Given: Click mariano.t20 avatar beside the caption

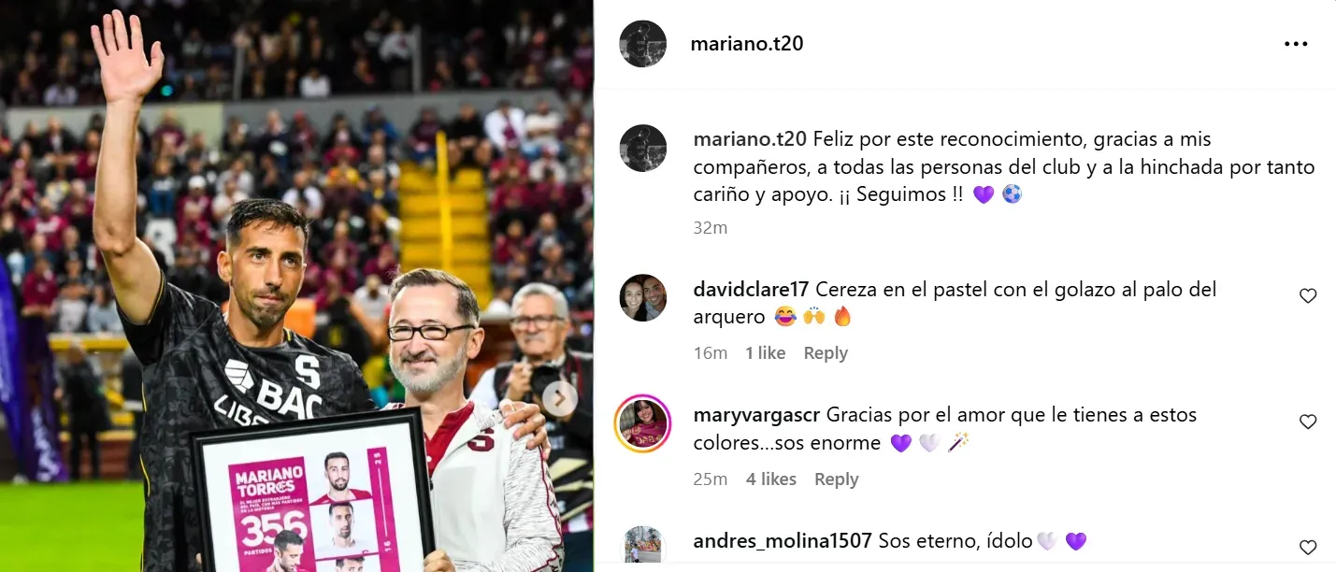Looking at the screenshot, I should (643, 149).
